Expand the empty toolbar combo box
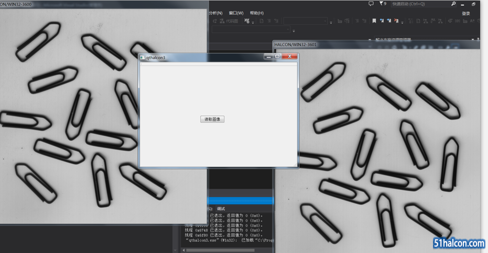The image size is (488, 253). click(325, 21)
